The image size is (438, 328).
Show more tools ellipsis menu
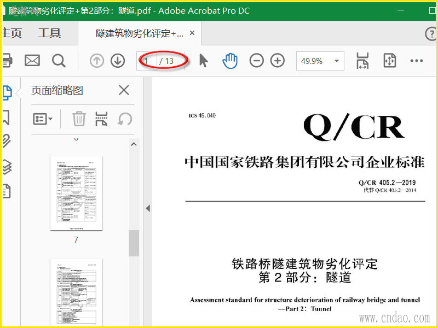pos(417,61)
